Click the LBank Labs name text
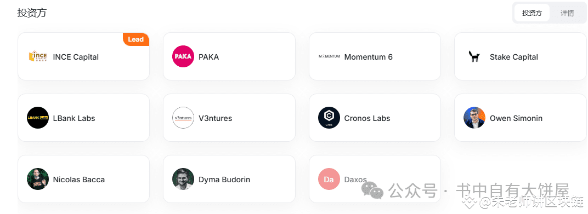 tap(74, 118)
